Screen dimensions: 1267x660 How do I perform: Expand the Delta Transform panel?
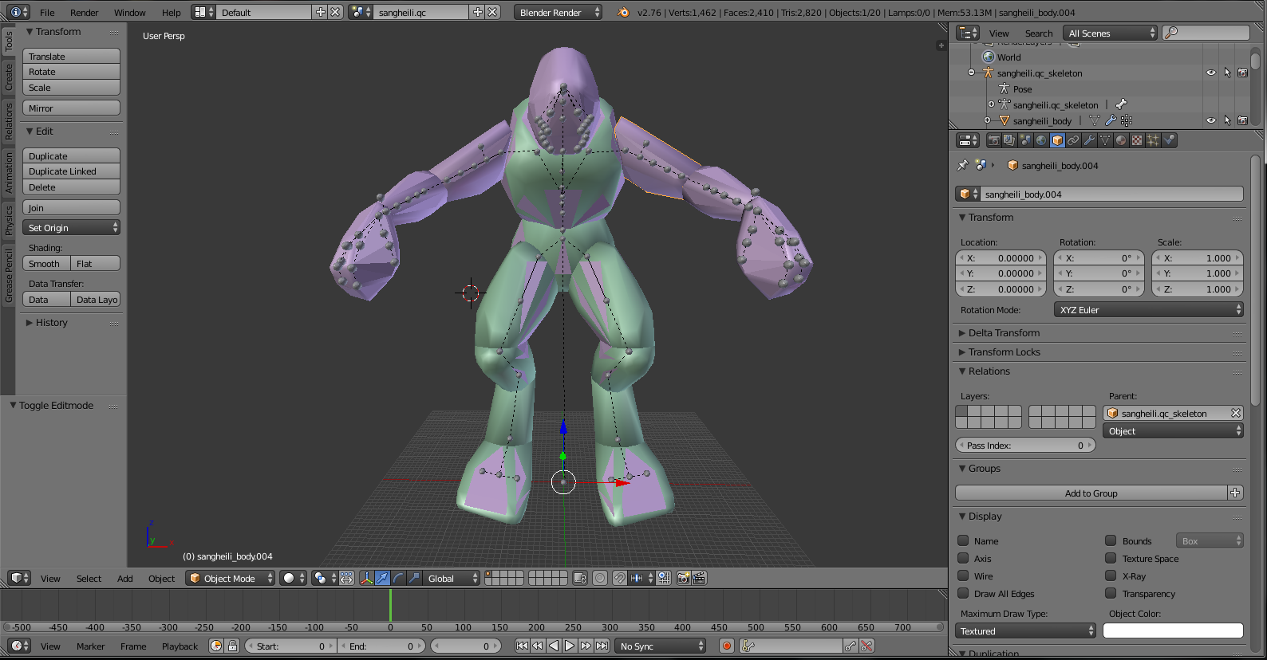1004,333
